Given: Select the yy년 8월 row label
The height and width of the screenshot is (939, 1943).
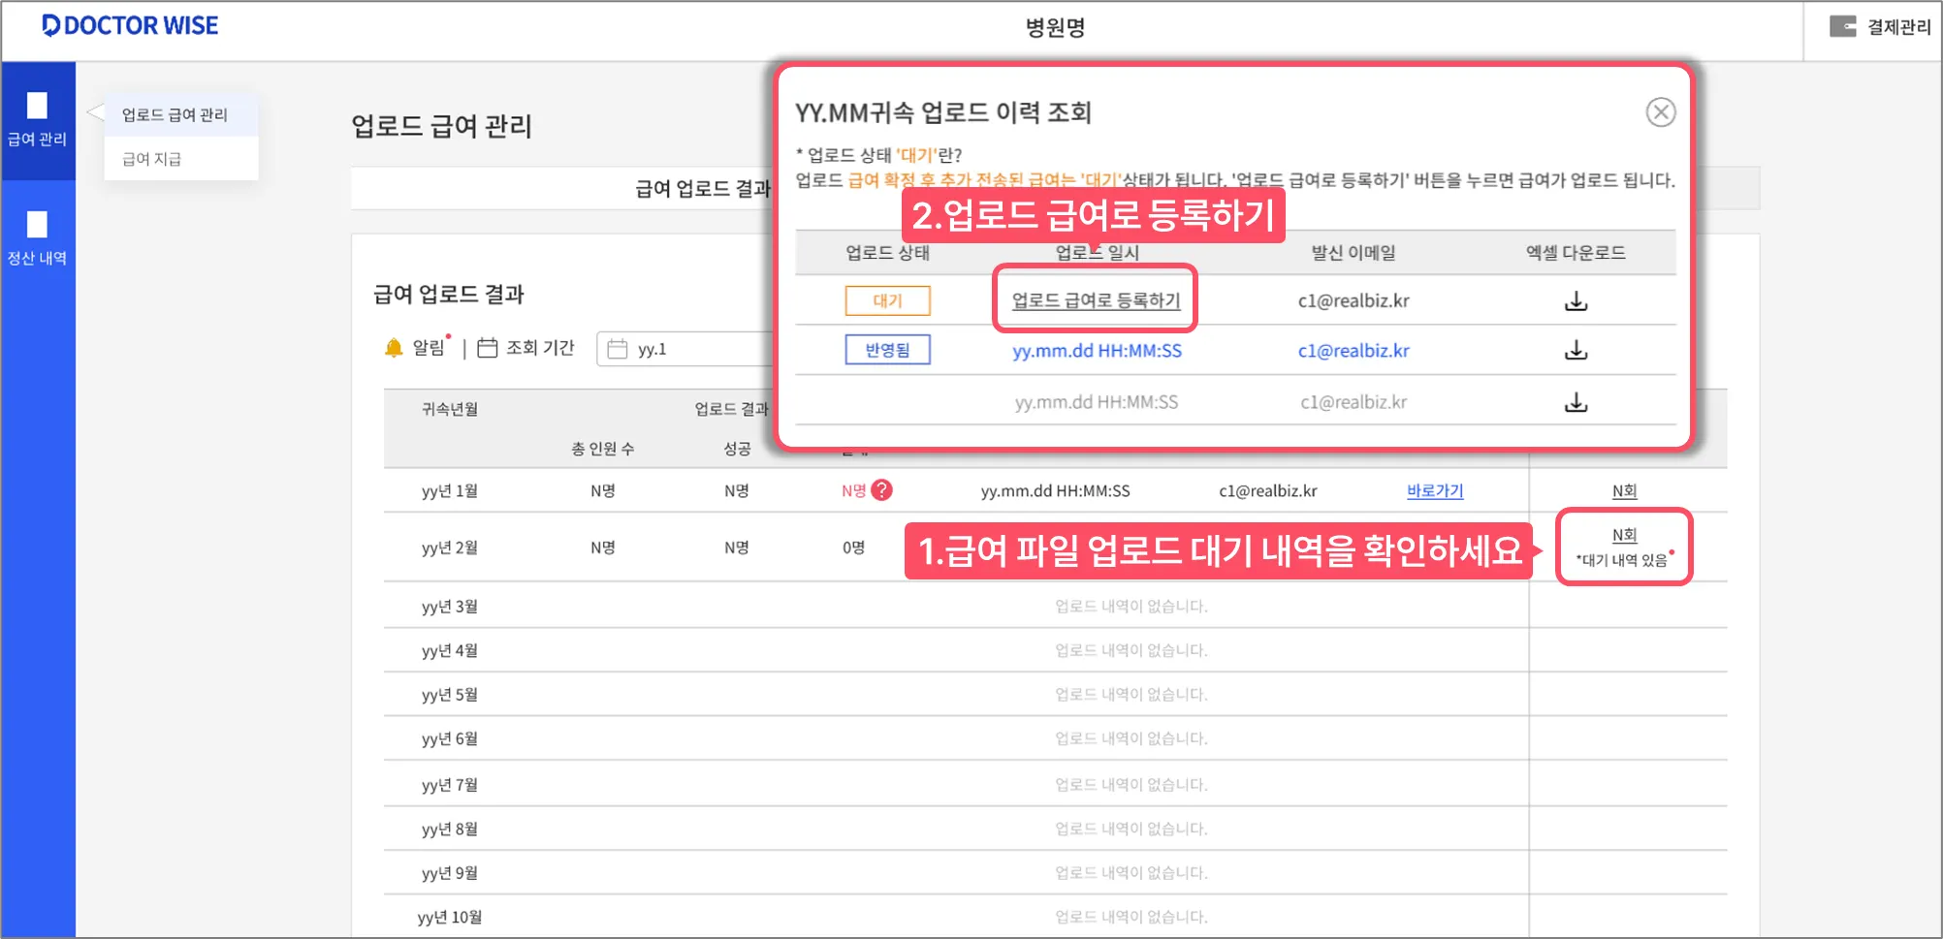Looking at the screenshot, I should click(x=450, y=829).
